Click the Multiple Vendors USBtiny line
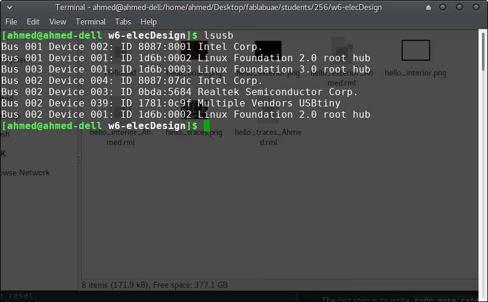The width and height of the screenshot is (488, 302). point(171,103)
